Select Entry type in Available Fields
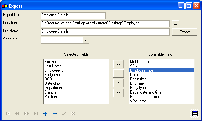 point(161,88)
